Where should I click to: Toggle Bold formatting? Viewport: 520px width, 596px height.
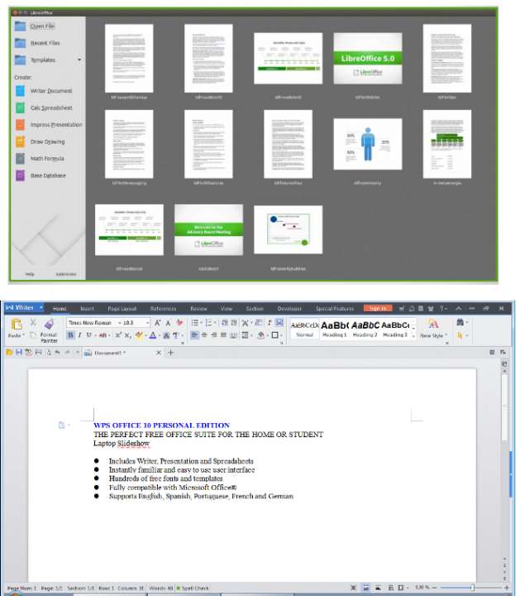click(x=70, y=335)
